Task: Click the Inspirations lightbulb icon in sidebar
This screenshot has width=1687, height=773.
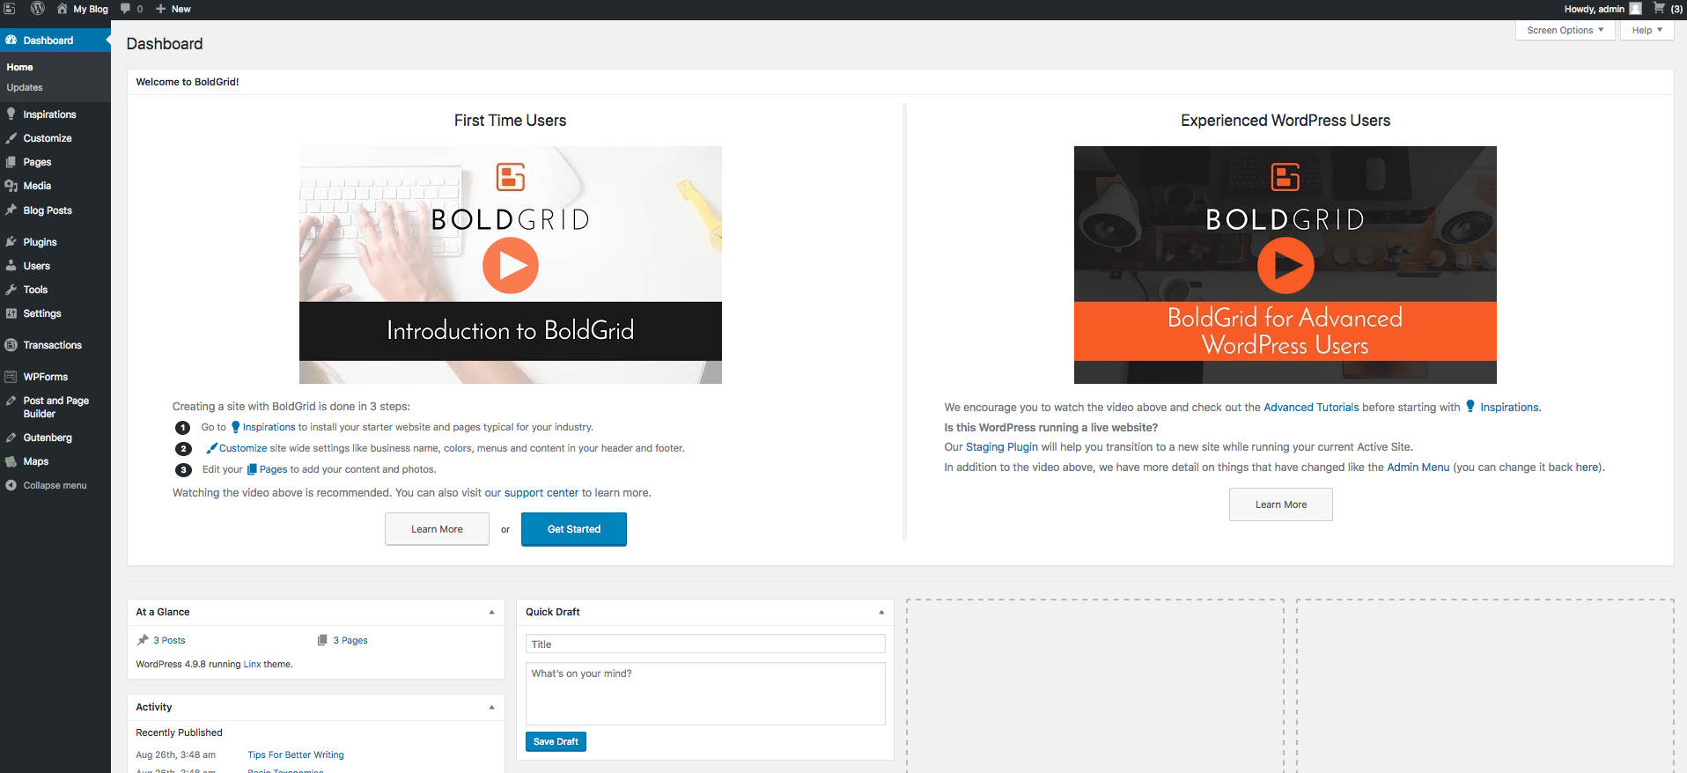Action: click(11, 114)
